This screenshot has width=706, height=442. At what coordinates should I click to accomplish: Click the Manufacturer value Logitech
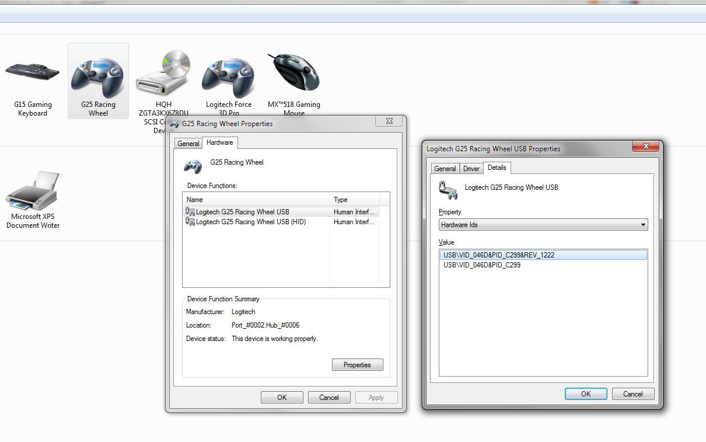243,312
